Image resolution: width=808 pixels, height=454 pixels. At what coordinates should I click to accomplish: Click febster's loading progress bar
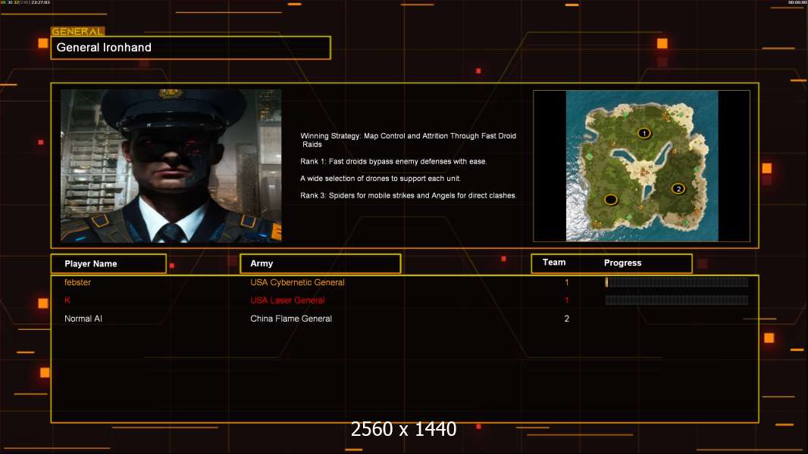(677, 281)
